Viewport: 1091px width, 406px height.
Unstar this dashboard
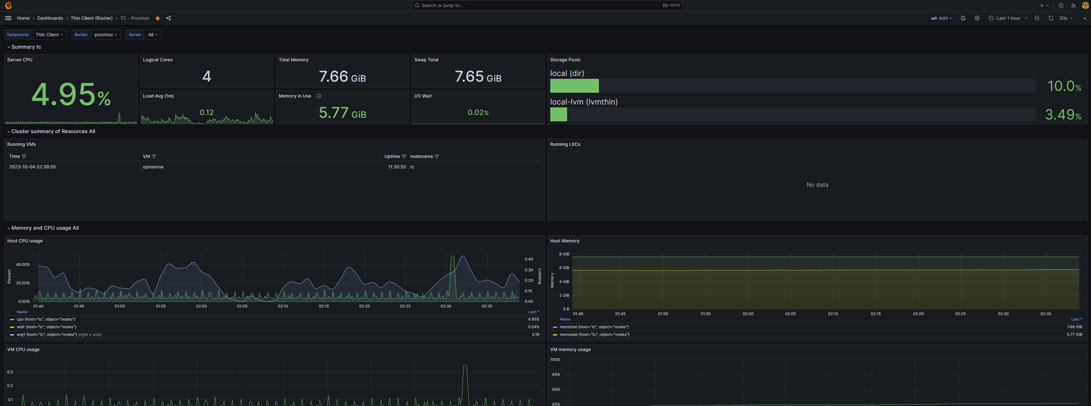[x=158, y=18]
